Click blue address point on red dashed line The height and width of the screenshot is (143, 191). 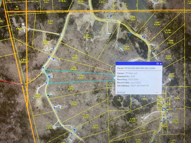(22, 85)
